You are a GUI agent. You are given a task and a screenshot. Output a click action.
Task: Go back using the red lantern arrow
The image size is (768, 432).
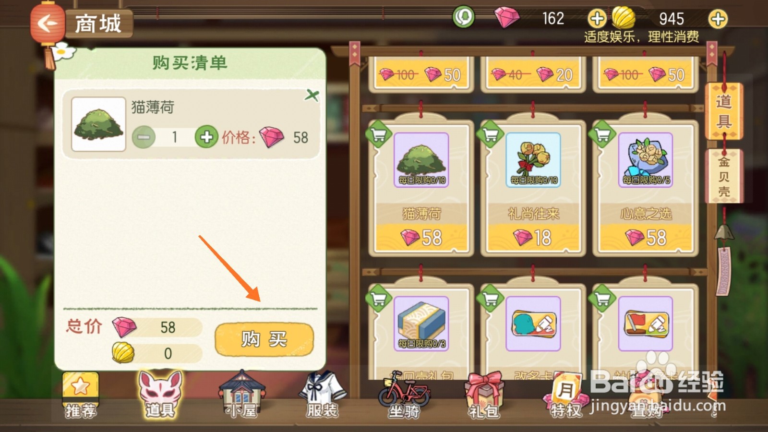coord(47,23)
